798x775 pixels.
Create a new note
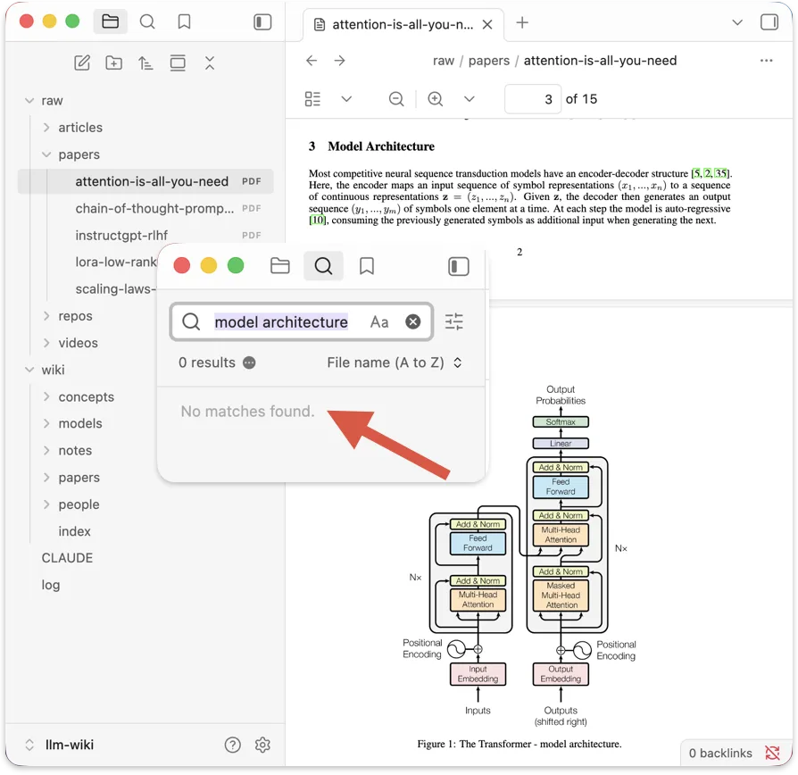coord(82,62)
